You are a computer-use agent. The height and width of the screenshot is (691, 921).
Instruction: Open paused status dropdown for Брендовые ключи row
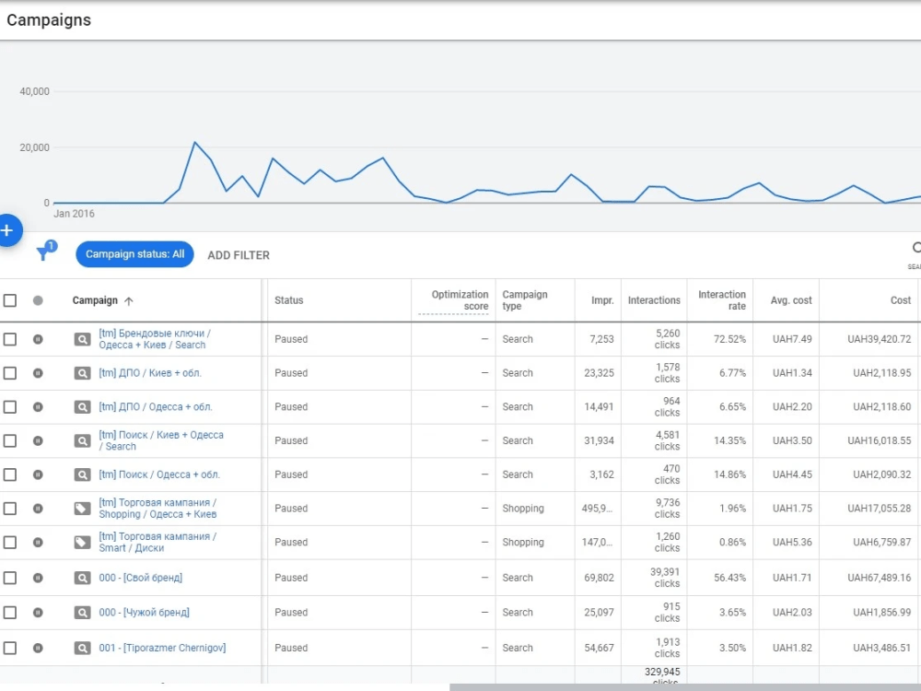coord(38,339)
